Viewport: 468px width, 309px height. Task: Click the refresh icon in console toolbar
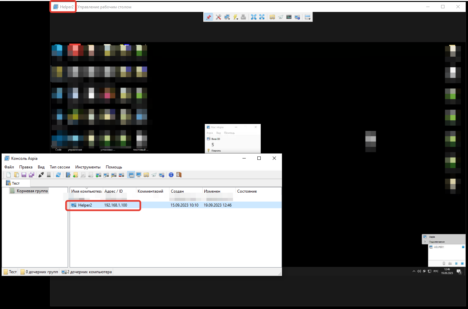click(58, 175)
